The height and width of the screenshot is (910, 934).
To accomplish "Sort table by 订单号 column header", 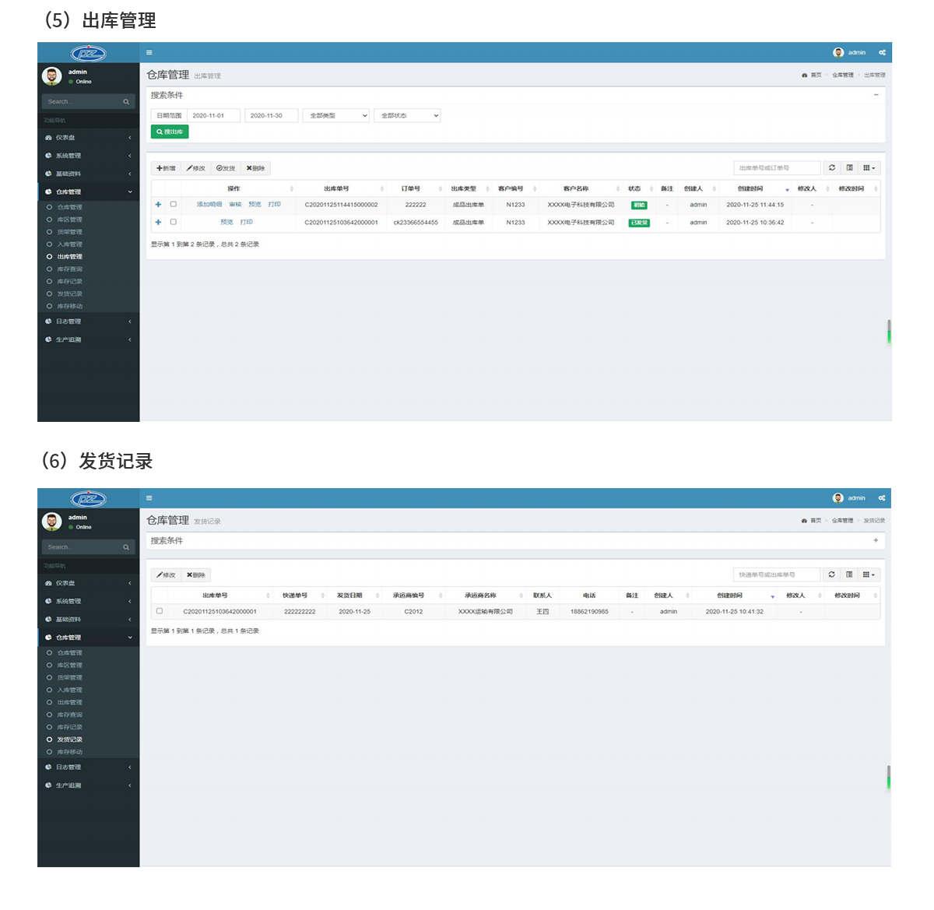I will coord(411,188).
